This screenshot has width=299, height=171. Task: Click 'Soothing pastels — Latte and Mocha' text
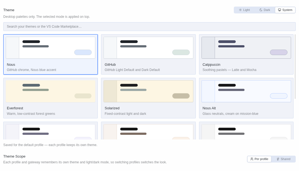pyautogui.click(x=229, y=70)
